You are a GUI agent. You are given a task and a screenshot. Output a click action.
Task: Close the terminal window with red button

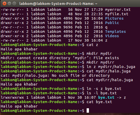4,4
